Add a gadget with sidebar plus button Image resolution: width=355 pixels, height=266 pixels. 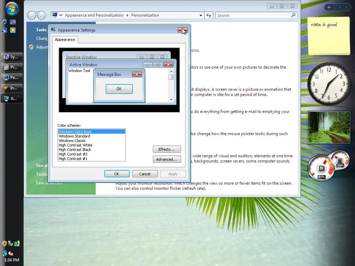[329, 8]
